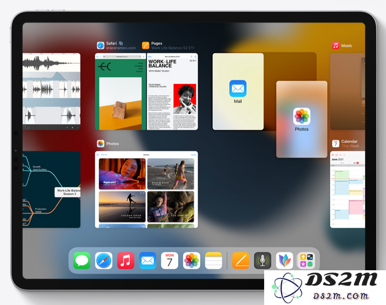Tap the Photos icon above the Memories card
Viewport: 386px width, 305px height.
[x=100, y=144]
